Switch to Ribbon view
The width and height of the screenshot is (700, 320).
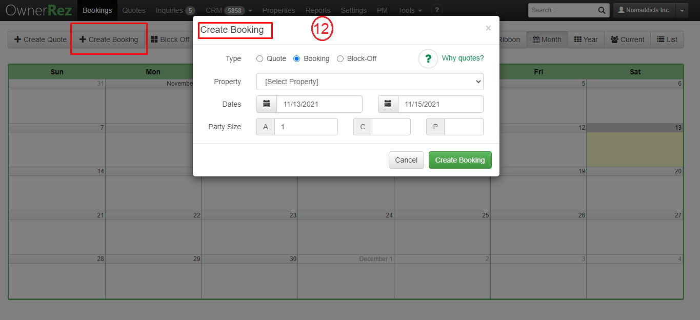509,39
